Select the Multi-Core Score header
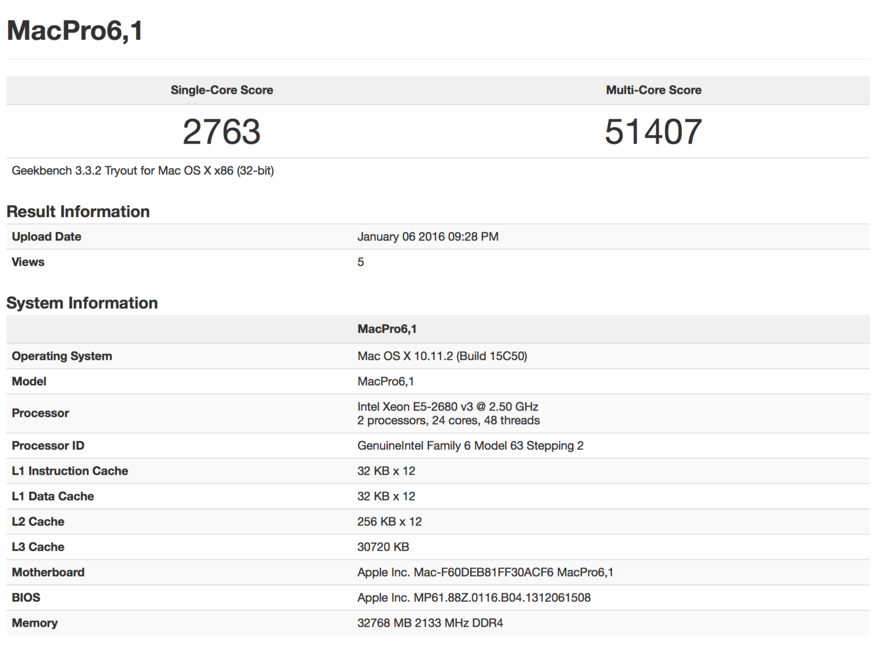Image resolution: width=879 pixels, height=646 pixels. point(653,90)
